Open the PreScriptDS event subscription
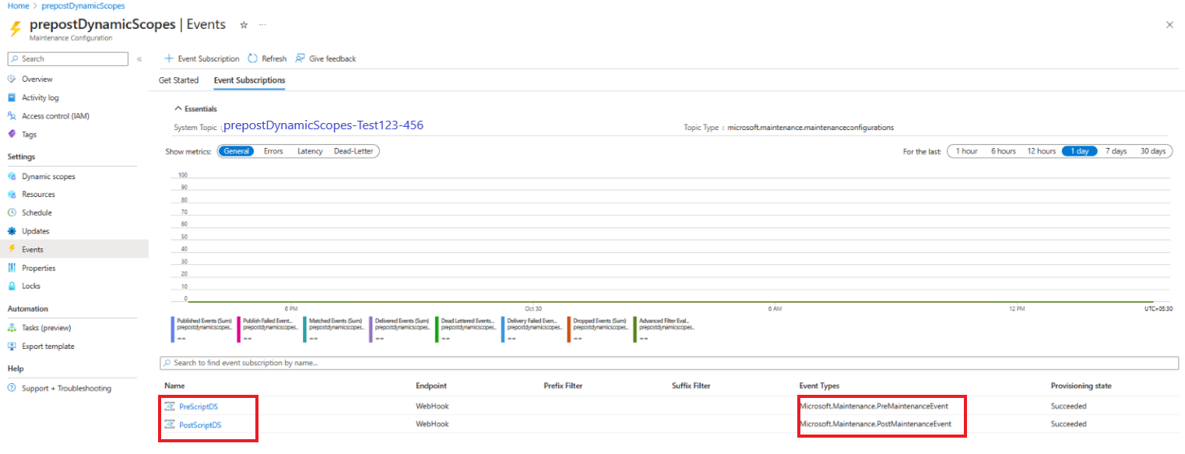 tap(200, 406)
